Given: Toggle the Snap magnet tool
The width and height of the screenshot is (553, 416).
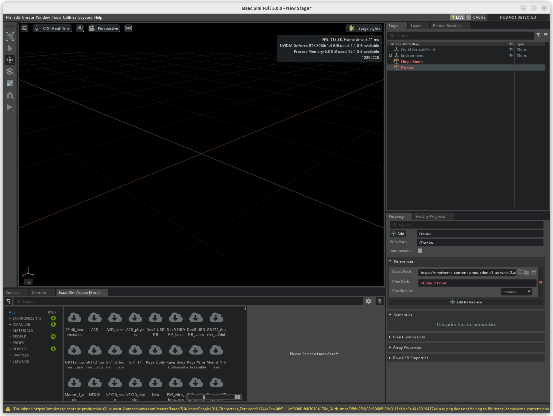Looking at the screenshot, I should pos(10,95).
